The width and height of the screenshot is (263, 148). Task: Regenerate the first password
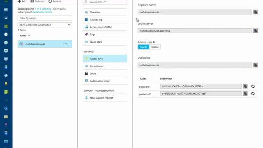pos(253,86)
